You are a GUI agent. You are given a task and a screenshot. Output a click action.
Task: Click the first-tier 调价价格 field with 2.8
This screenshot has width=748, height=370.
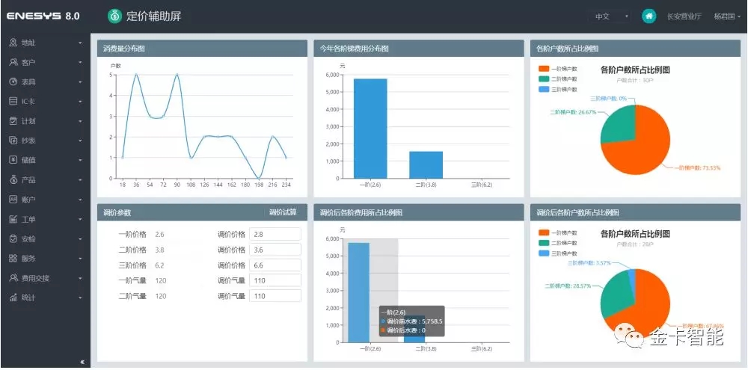pyautogui.click(x=275, y=234)
